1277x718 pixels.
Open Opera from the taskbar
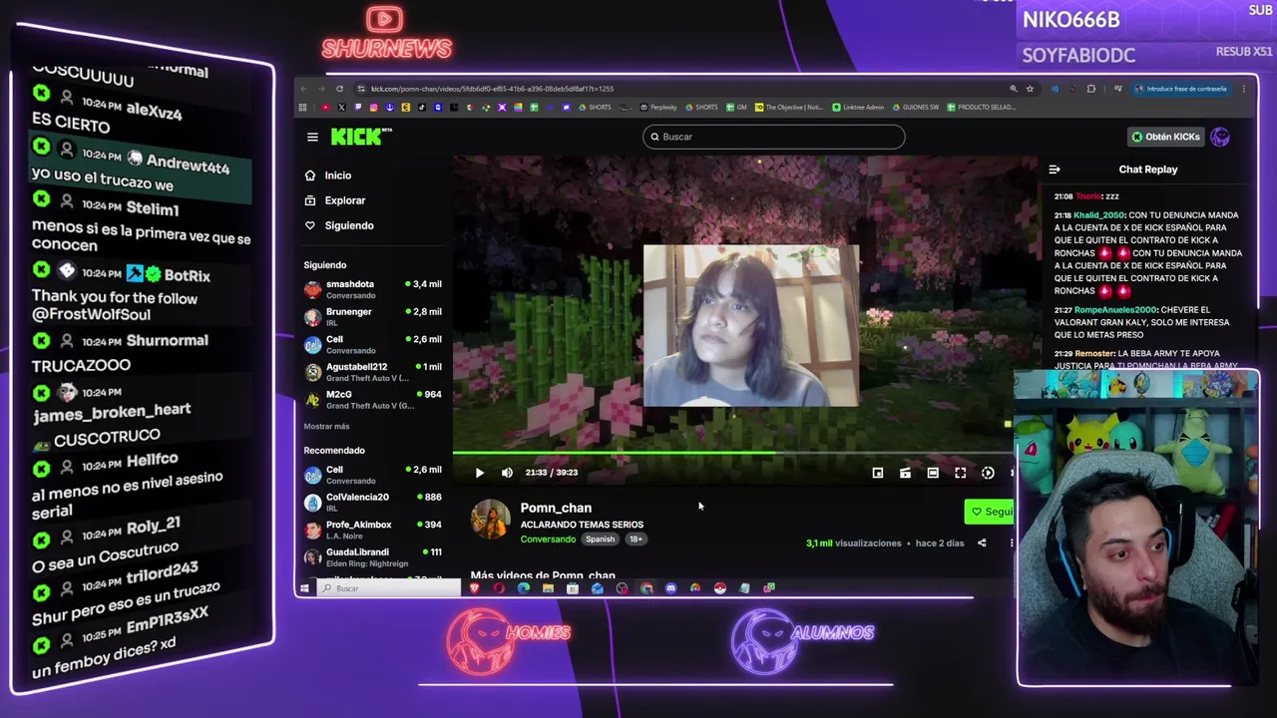(499, 588)
